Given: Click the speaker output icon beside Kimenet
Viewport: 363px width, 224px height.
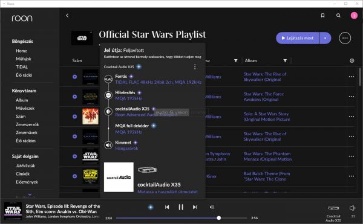Looking at the screenshot, I should (x=108, y=146).
